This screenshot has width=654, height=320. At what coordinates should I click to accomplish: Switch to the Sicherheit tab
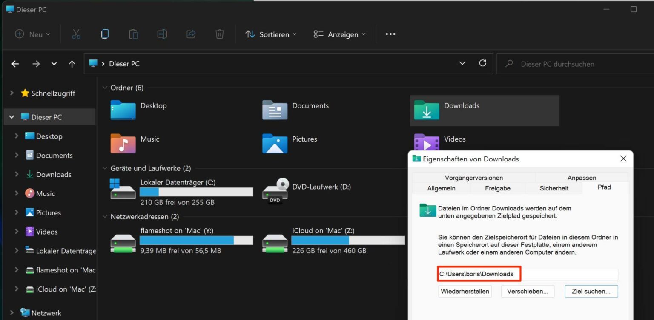coord(554,188)
